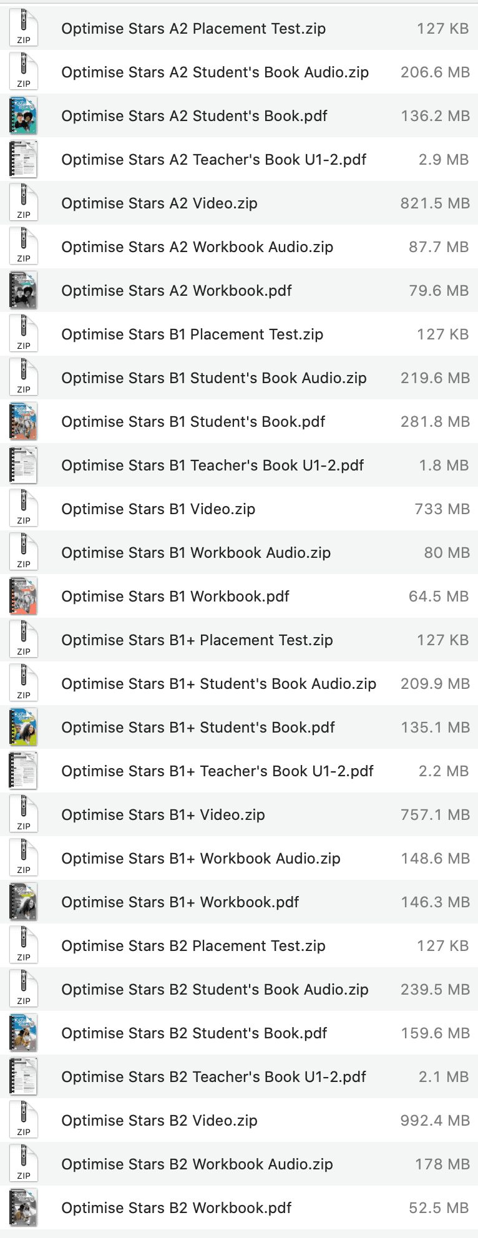Select Optimise Stars B1+ Video.zip file name
This screenshot has width=478, height=1238.
[163, 815]
